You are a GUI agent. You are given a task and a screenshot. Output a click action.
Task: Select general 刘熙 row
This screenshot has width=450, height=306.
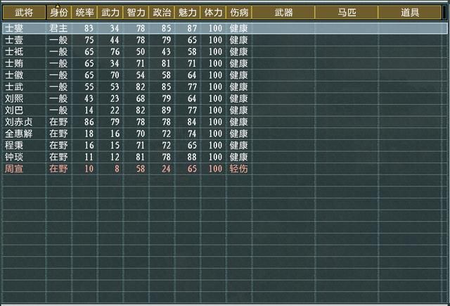(x=225, y=98)
